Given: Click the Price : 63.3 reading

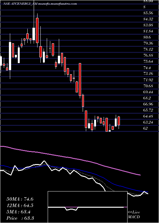Looking at the screenshot, I should [x=20, y=218].
